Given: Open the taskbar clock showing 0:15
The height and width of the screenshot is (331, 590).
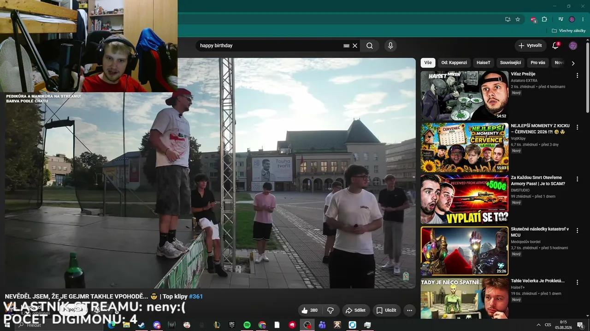Looking at the screenshot, I should pos(564,325).
